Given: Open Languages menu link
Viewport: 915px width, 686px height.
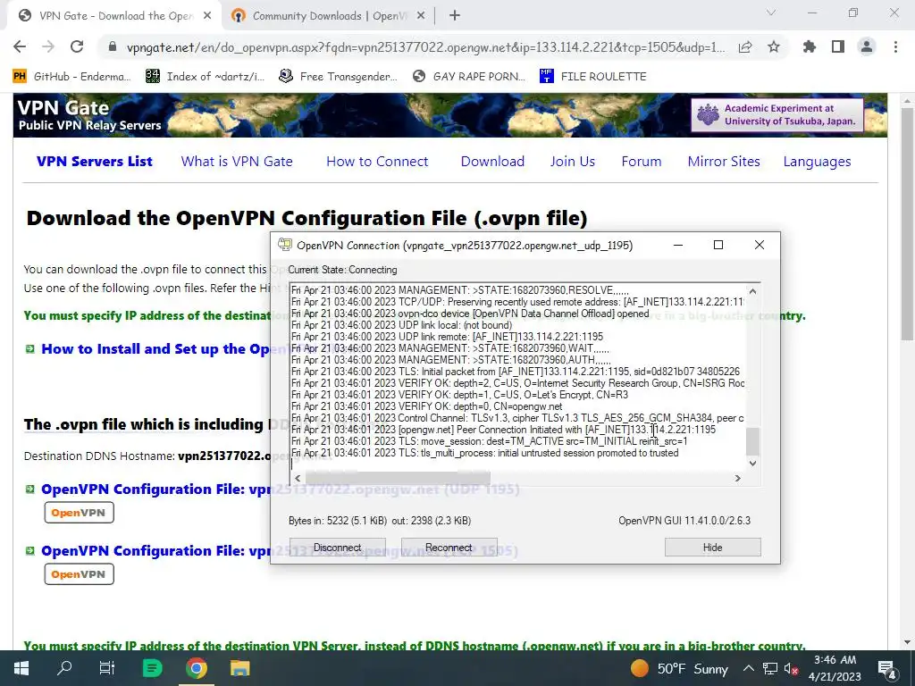Looking at the screenshot, I should pos(817,162).
